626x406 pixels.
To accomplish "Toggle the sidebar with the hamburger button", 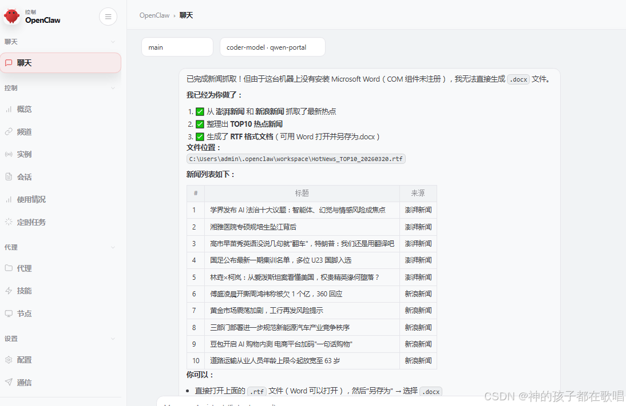I will tap(108, 16).
